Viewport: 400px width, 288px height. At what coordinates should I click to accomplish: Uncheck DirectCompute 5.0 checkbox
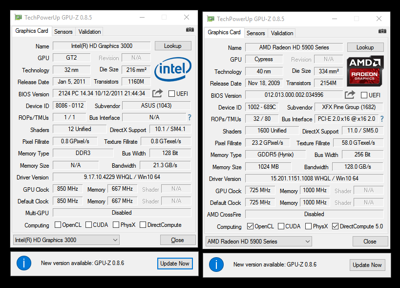(335, 226)
